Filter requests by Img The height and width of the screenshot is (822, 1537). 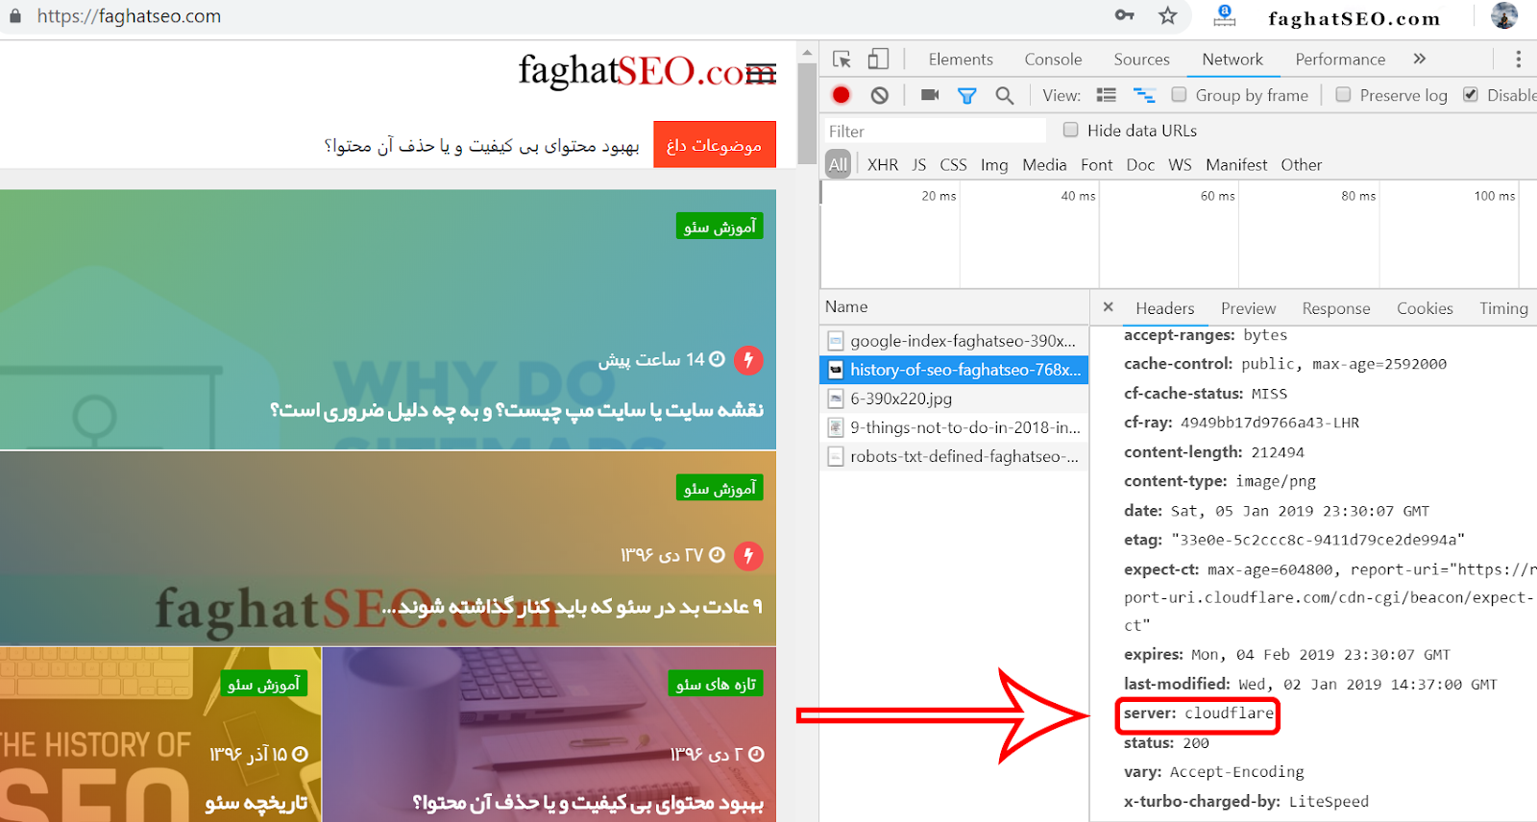point(994,165)
